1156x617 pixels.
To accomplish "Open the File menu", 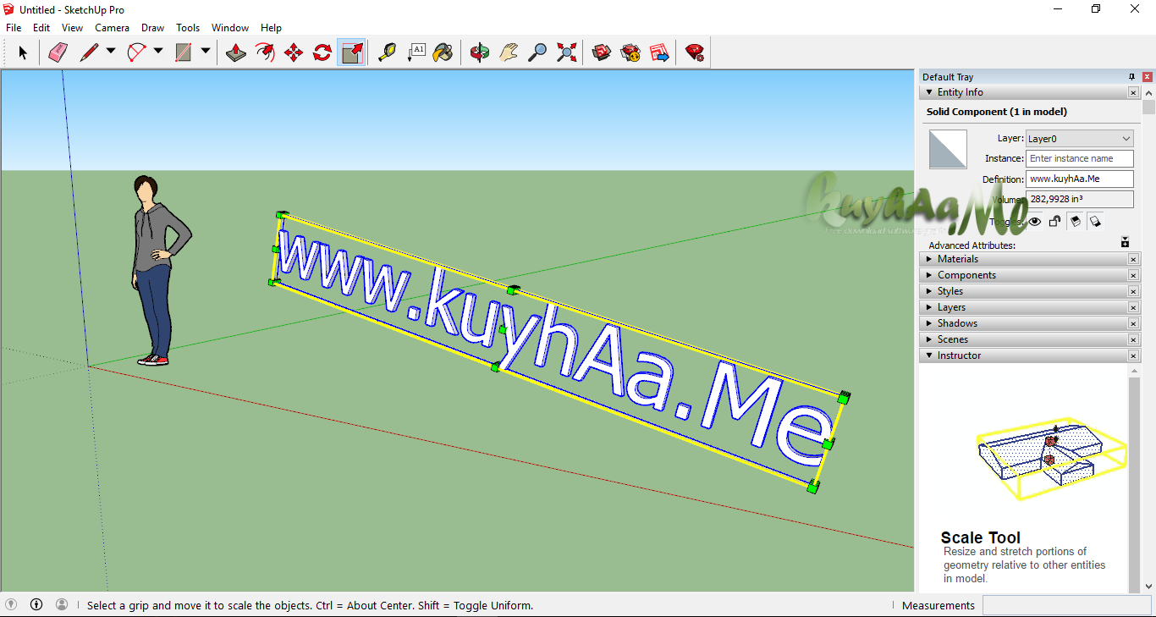I will point(14,28).
